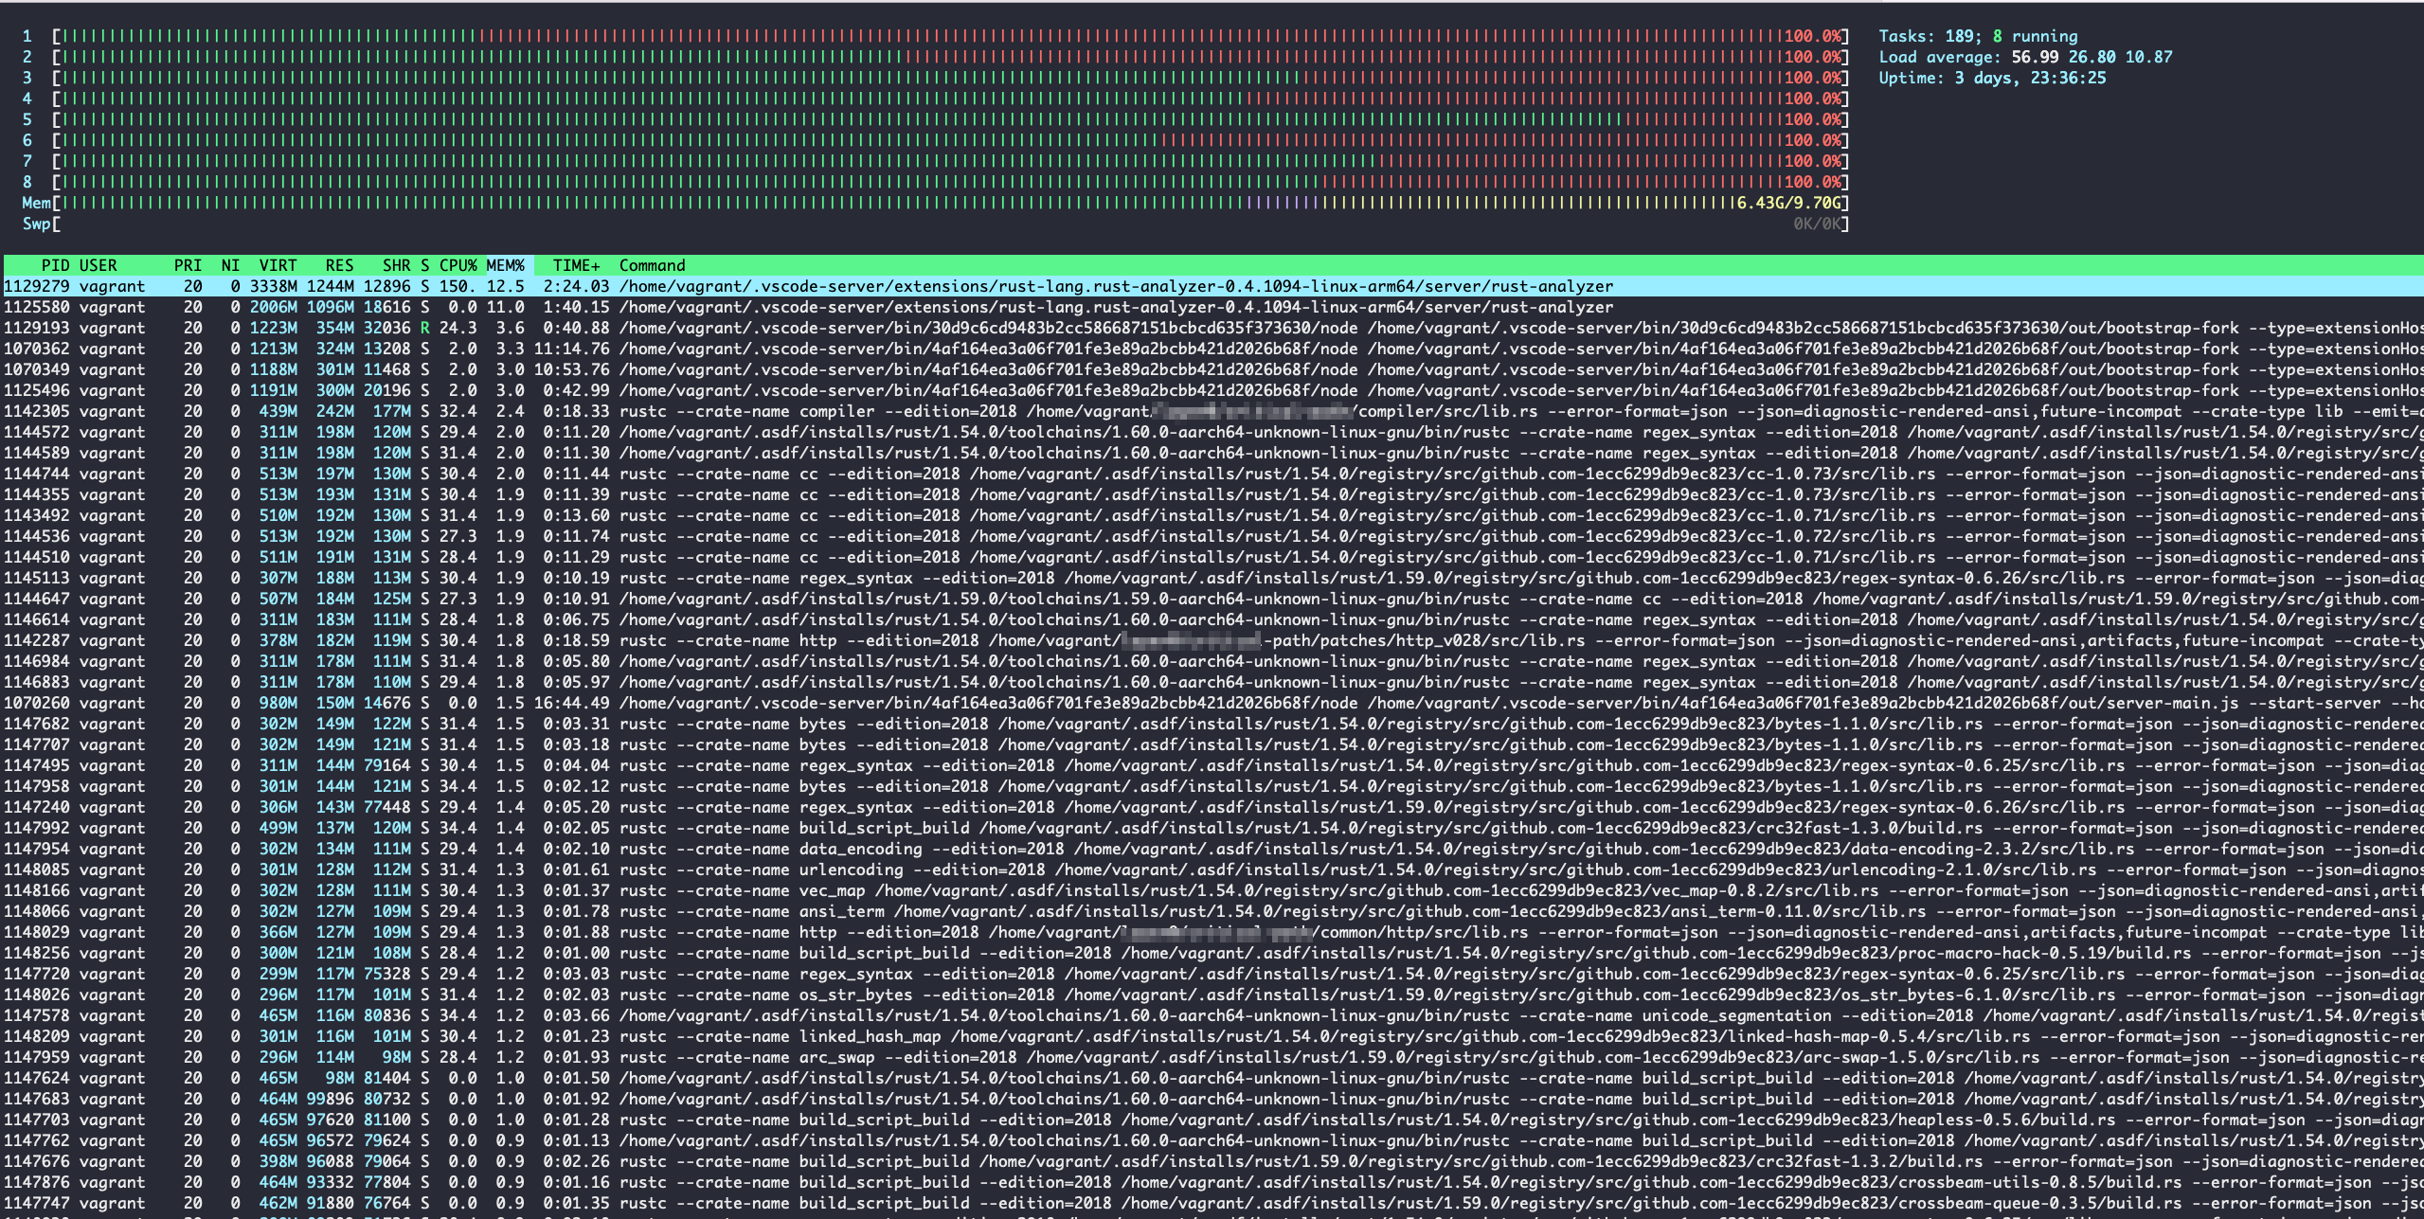
Task: Sort by CPU% column header
Action: tap(458, 265)
